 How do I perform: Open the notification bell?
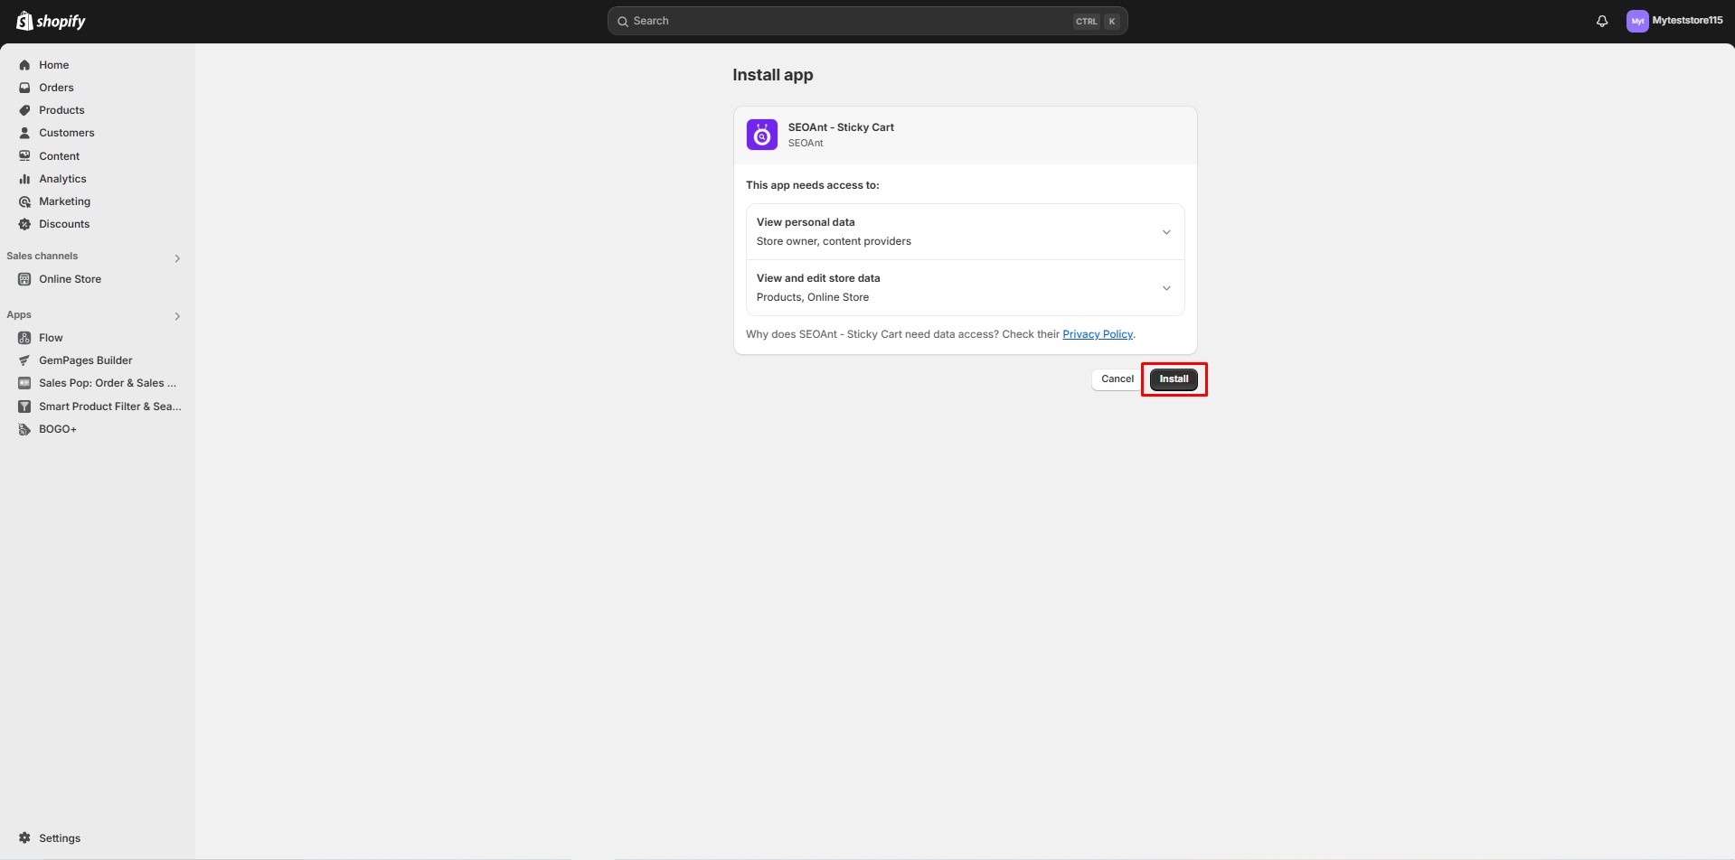click(x=1601, y=20)
